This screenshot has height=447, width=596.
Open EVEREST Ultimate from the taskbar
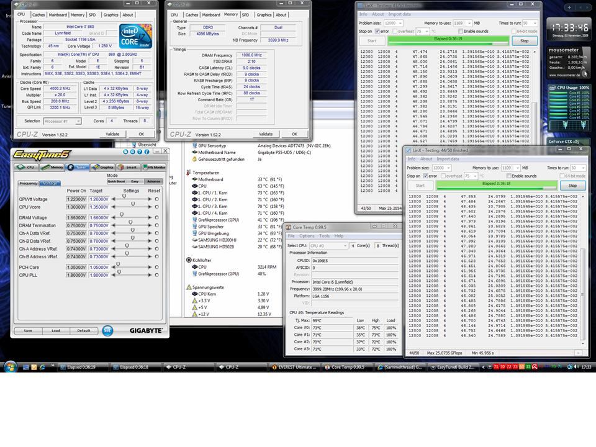[x=294, y=367]
